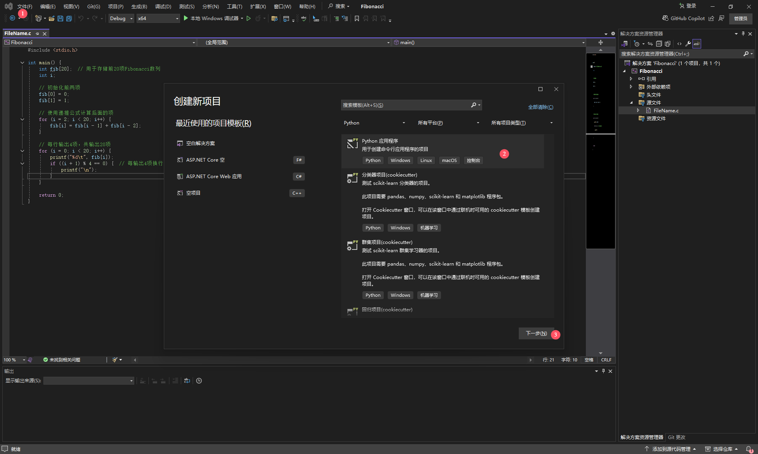Expand the 引用 node in Solution Explorer
This screenshot has width=758, height=454.
[631, 78]
